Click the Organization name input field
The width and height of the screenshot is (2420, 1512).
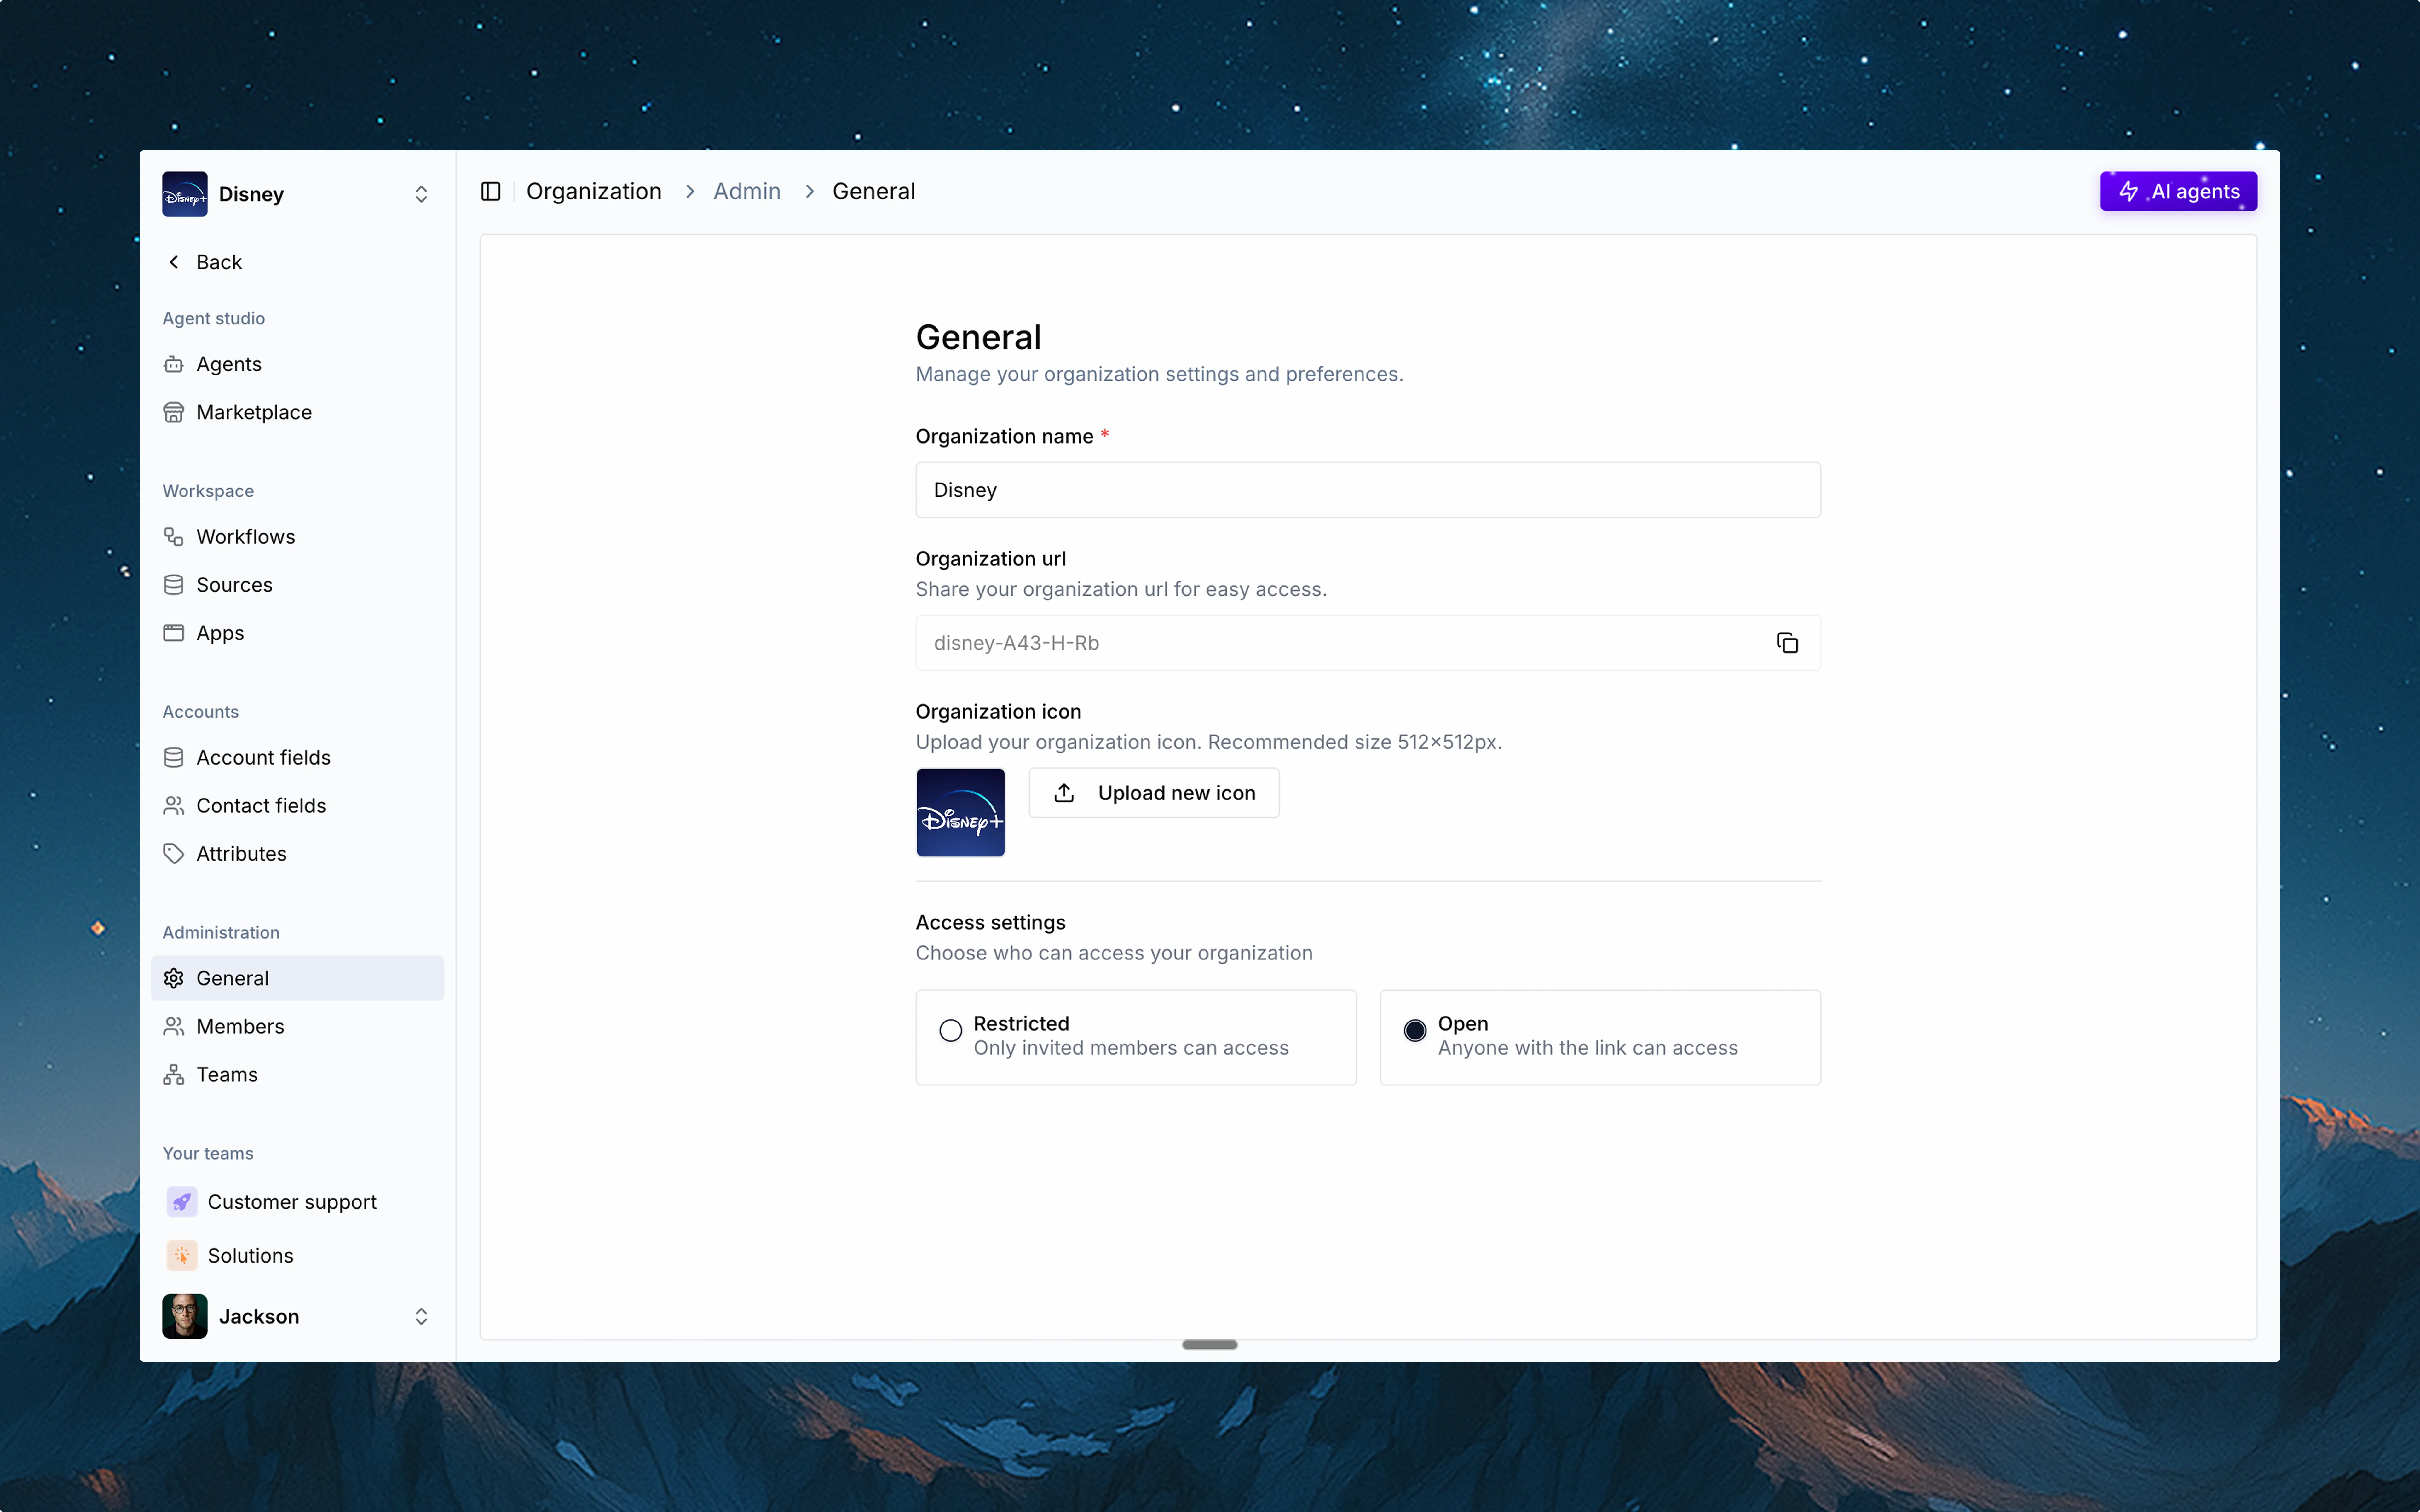pos(1368,490)
